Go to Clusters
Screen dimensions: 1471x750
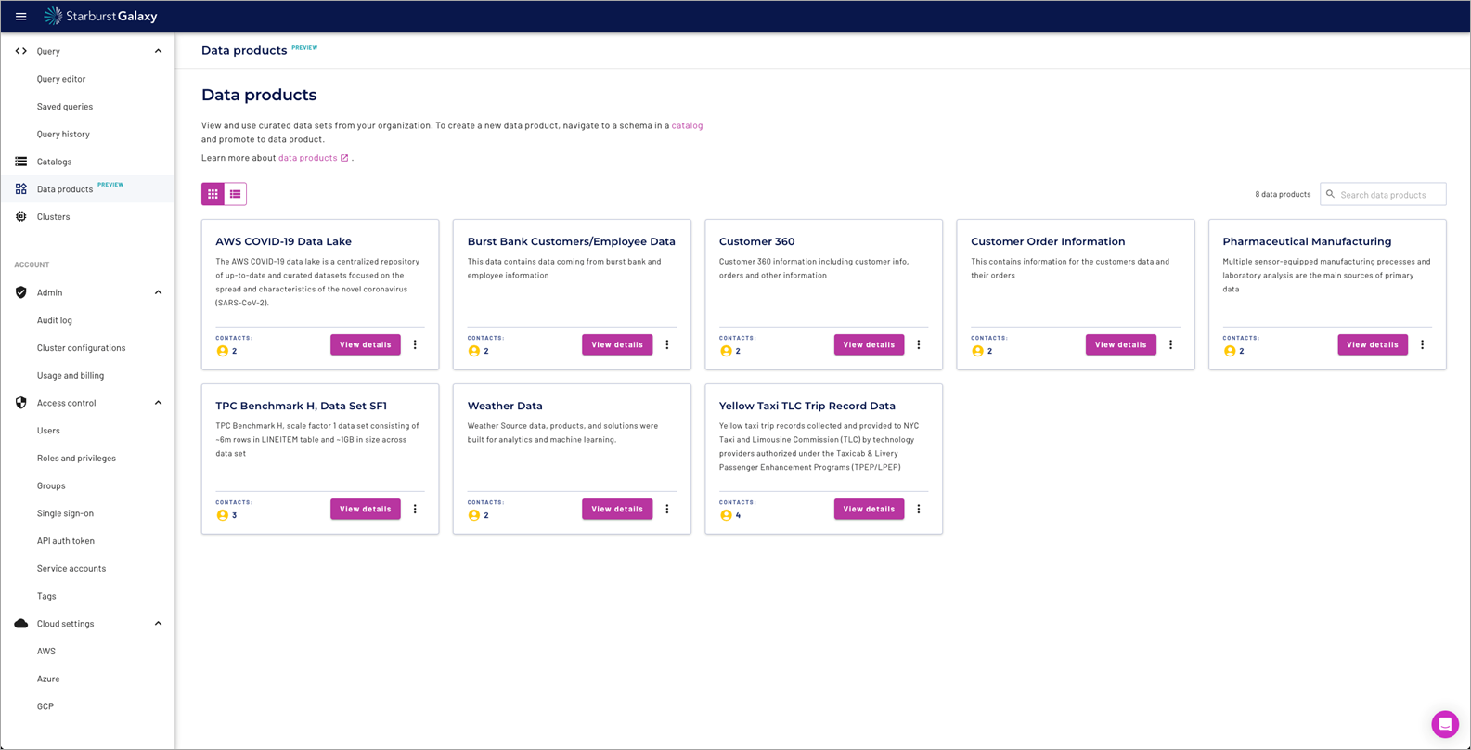point(53,216)
